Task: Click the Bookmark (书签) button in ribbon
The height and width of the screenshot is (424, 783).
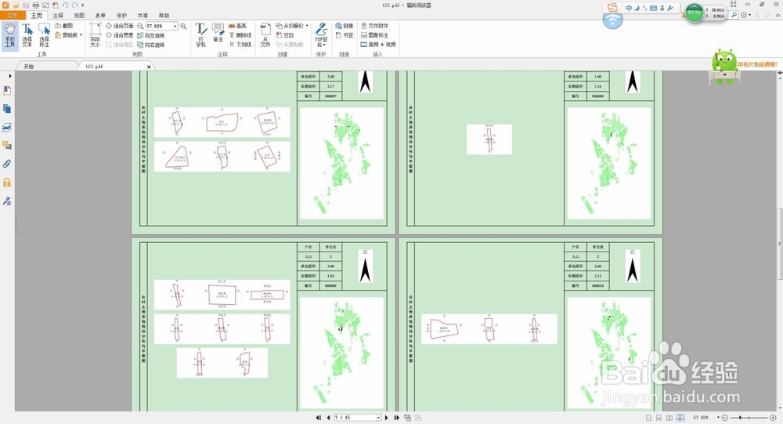Action: pos(344,35)
